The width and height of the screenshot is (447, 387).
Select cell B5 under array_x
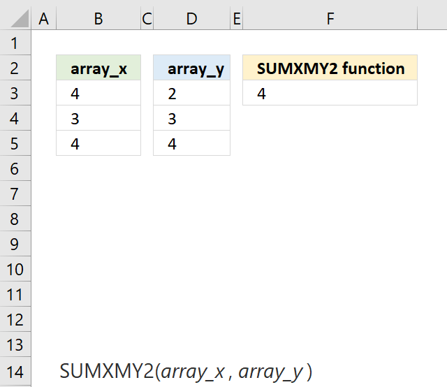pos(98,143)
